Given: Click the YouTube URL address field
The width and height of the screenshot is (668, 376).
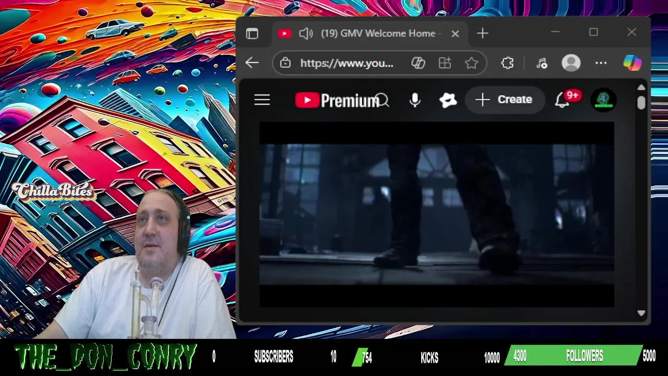Looking at the screenshot, I should pyautogui.click(x=347, y=63).
